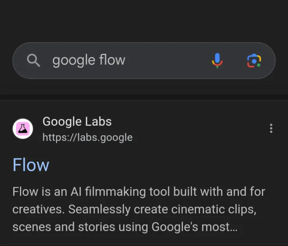This screenshot has height=246, width=288.
Task: Click the word "google" in the search query
Action: [x=74, y=60]
